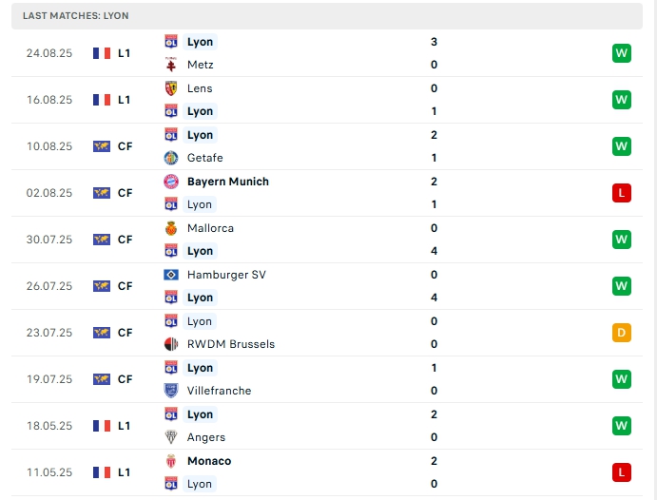657x500 pixels.
Task: Click the green W badge for Metz match
Action: pos(622,53)
